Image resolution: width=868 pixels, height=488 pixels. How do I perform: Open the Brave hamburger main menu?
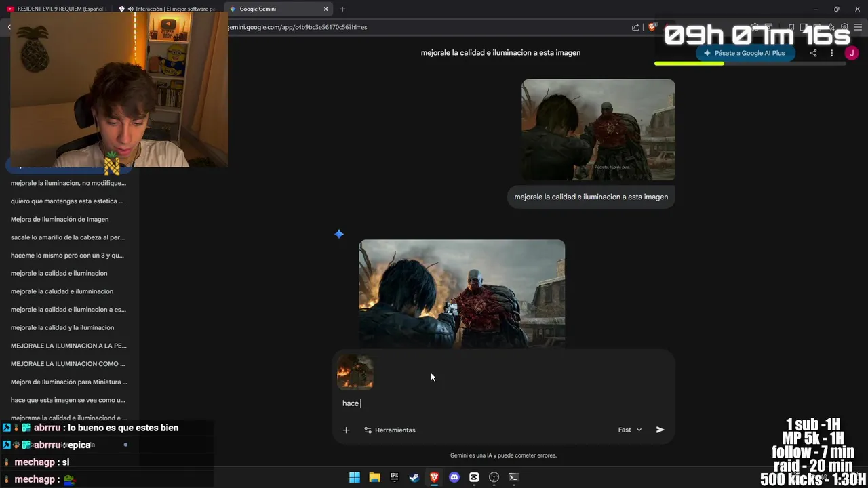point(858,27)
